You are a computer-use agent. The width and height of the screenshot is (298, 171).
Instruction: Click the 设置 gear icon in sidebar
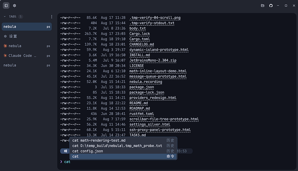pos(5,36)
